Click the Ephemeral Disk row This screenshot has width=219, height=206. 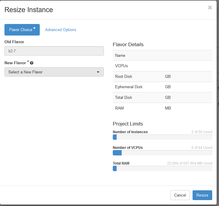pos(162,87)
